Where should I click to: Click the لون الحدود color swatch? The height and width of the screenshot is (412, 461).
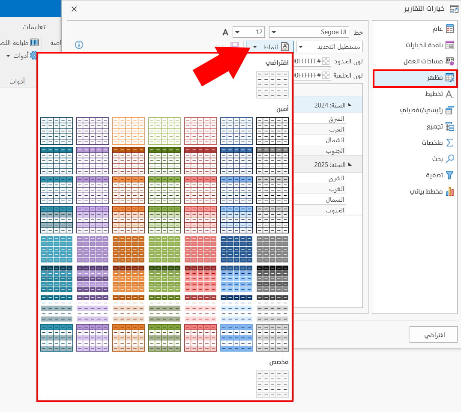(x=326, y=61)
